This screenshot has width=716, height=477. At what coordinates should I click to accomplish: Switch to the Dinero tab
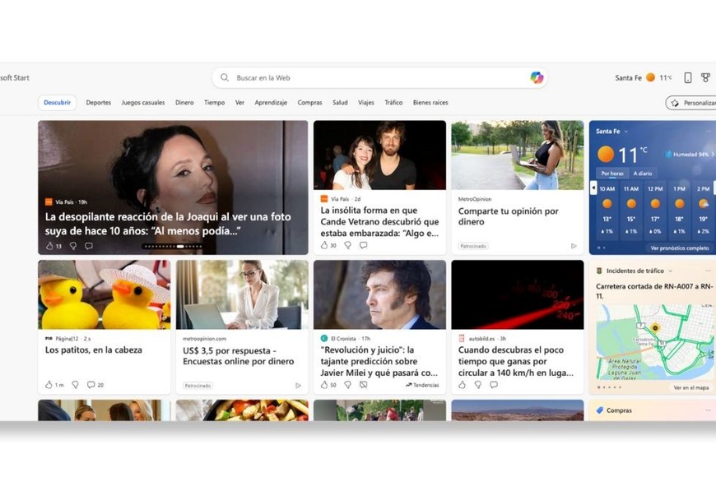pos(184,103)
